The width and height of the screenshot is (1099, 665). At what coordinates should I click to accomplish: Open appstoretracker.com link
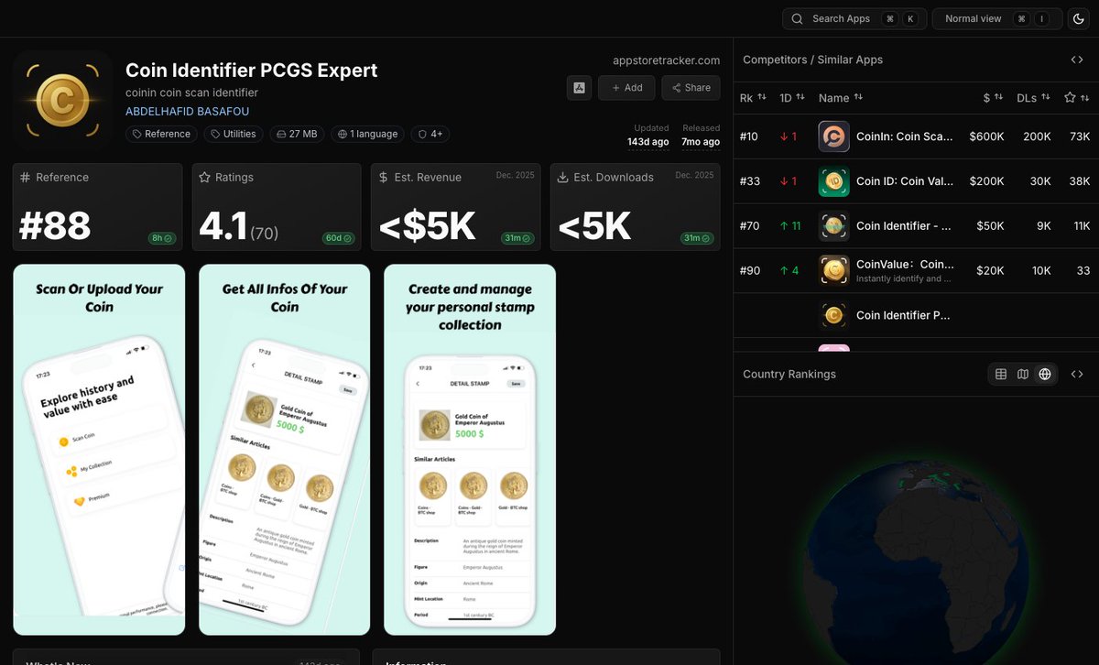[x=666, y=60]
